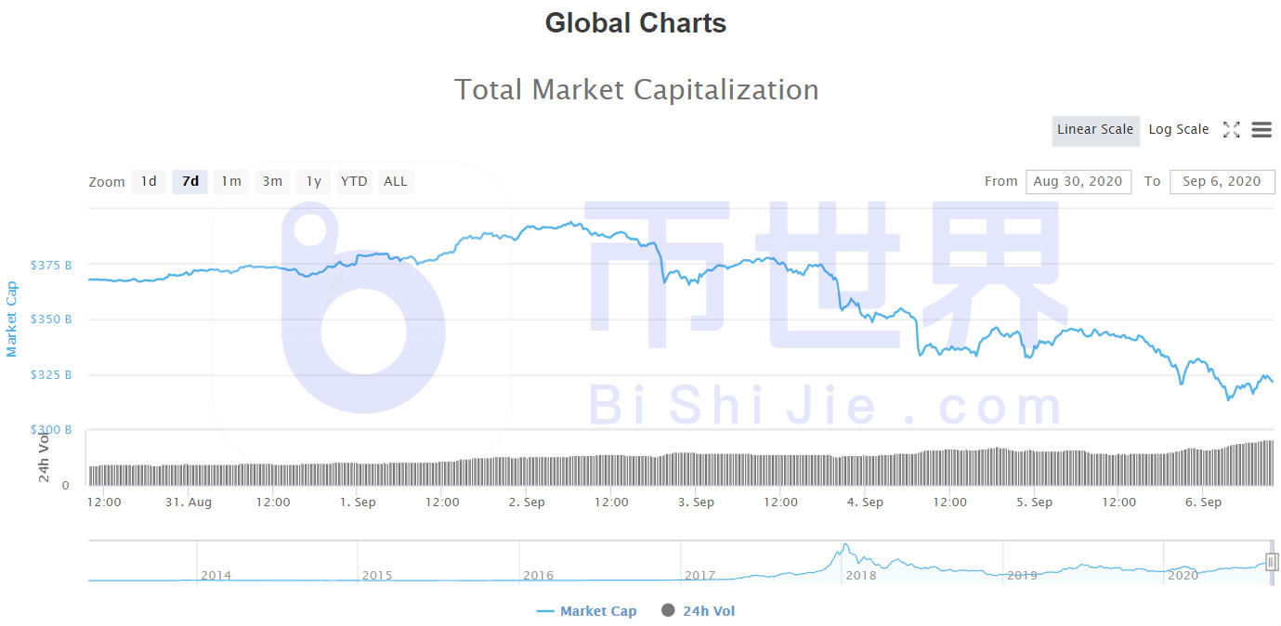Click the YTD zoom button
The width and height of the screenshot is (1281, 626).
(353, 181)
